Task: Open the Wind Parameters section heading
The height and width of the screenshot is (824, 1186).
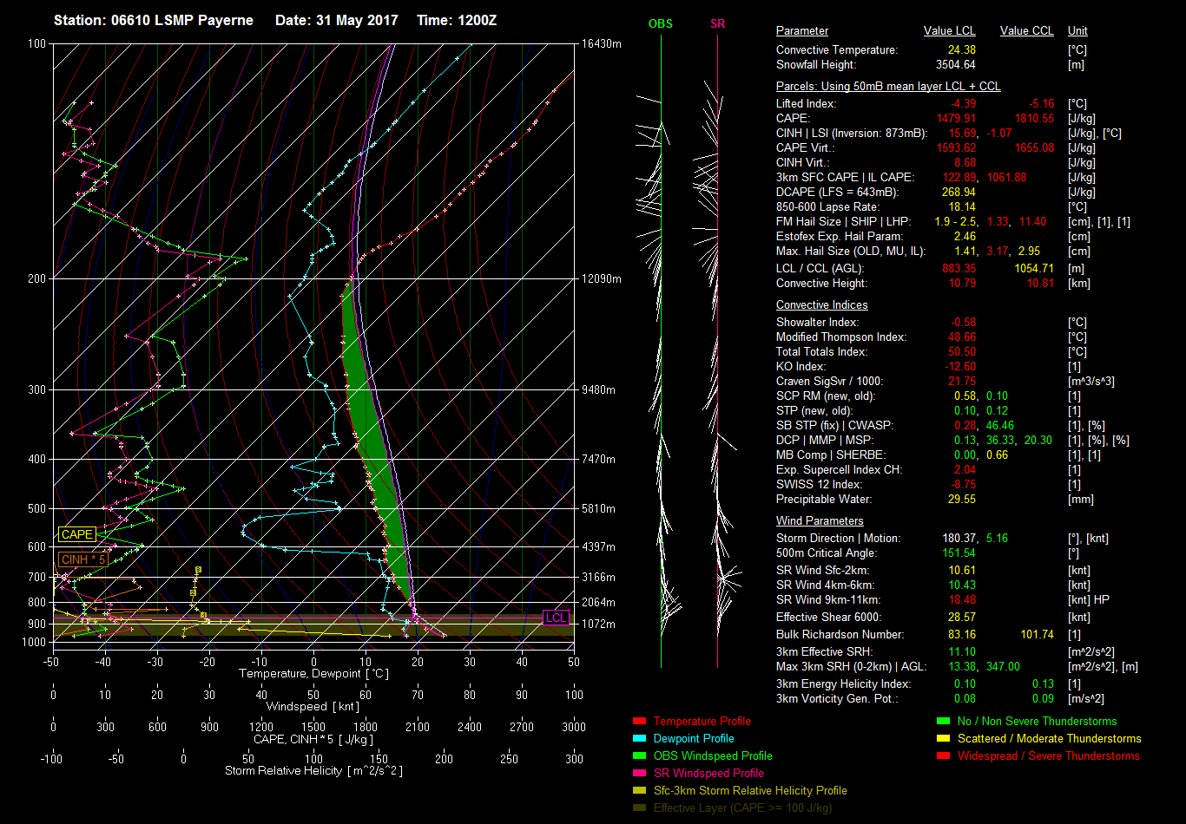Action: (820, 521)
